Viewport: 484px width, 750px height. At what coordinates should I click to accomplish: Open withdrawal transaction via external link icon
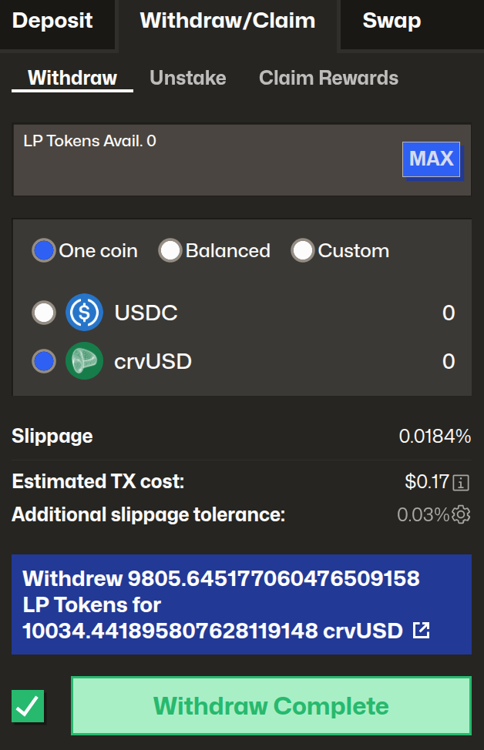(x=421, y=630)
